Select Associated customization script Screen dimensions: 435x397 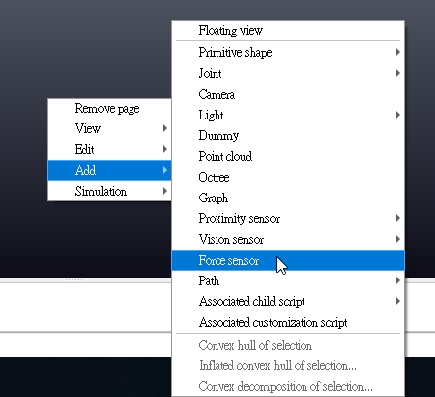coord(288,322)
